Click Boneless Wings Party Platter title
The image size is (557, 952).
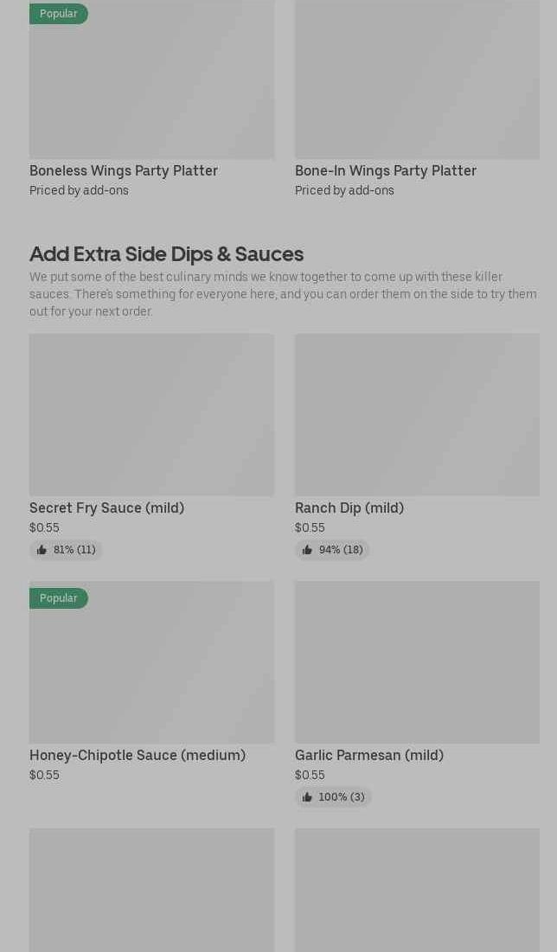pyautogui.click(x=124, y=170)
